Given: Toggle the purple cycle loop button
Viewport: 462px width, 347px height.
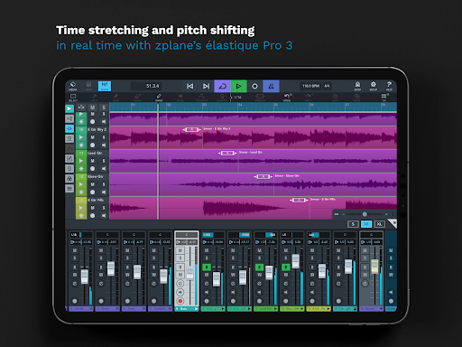Looking at the screenshot, I should tap(223, 86).
